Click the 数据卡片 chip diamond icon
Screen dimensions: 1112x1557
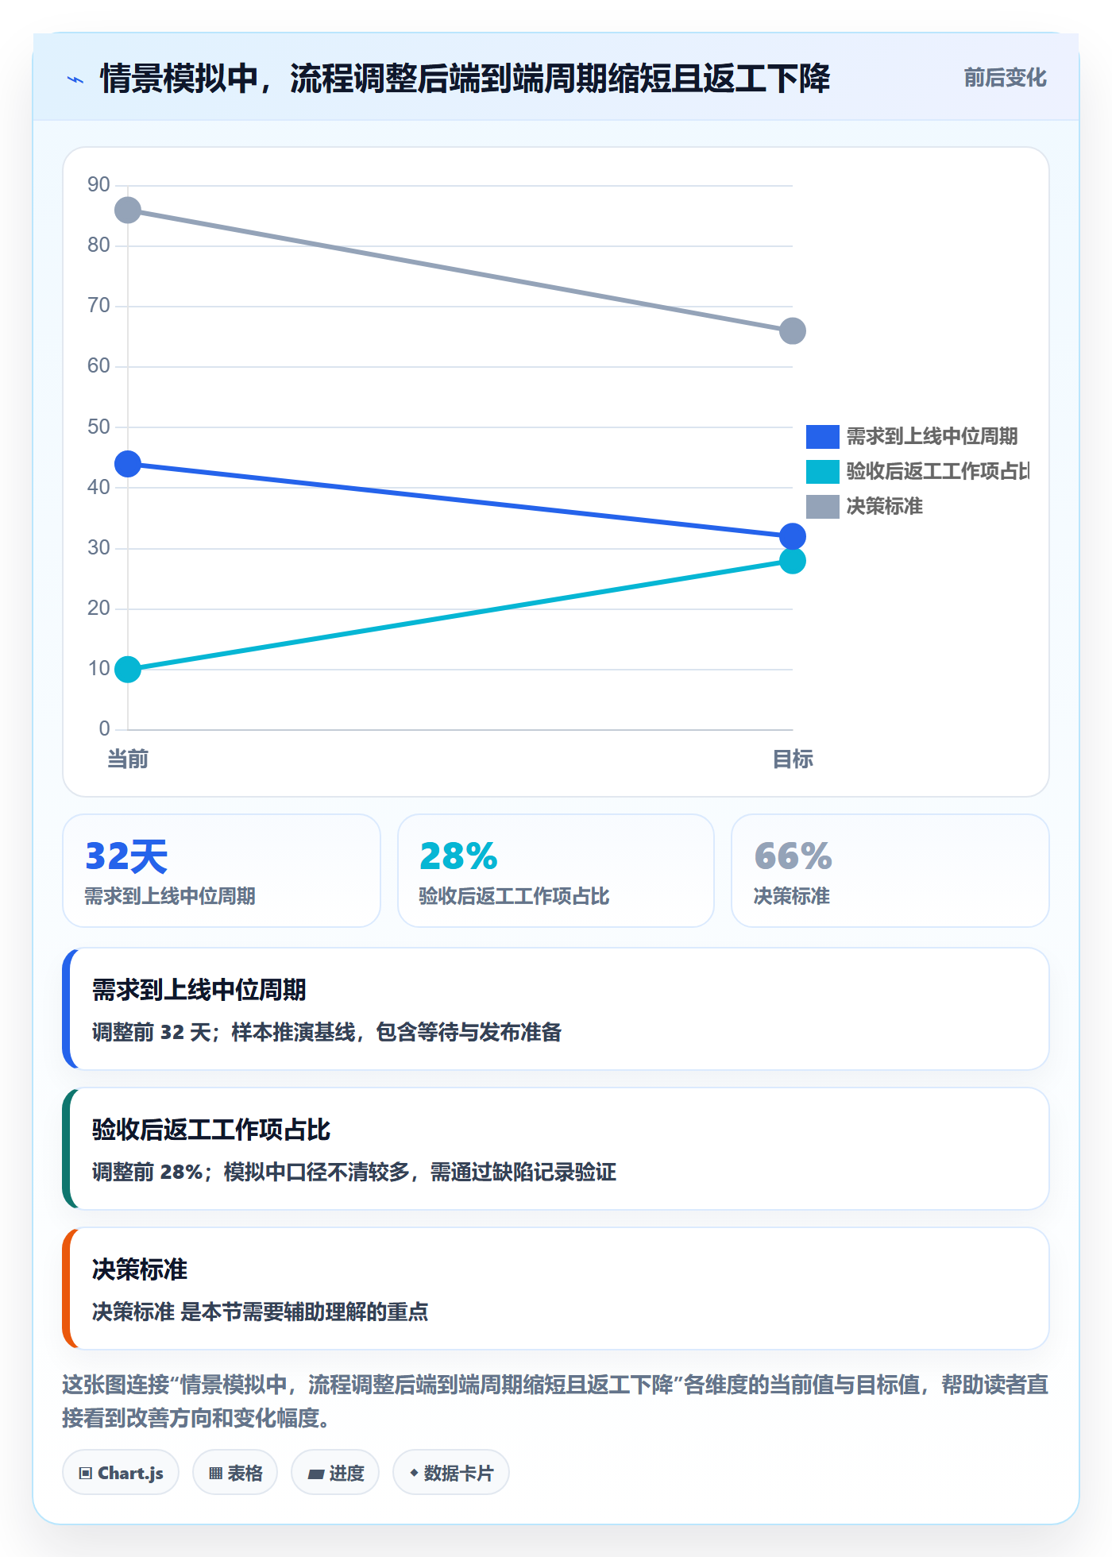[x=414, y=1473]
